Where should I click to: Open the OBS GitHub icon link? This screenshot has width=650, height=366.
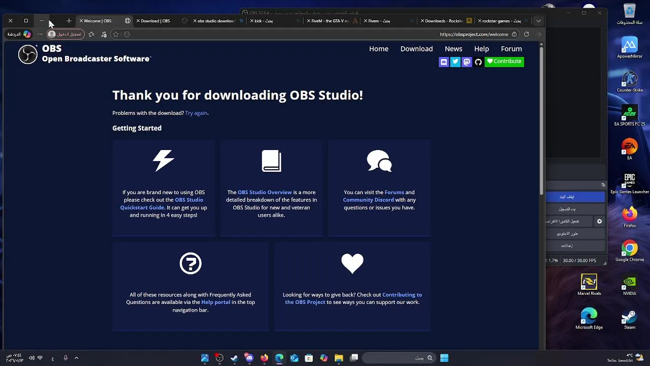click(x=478, y=62)
